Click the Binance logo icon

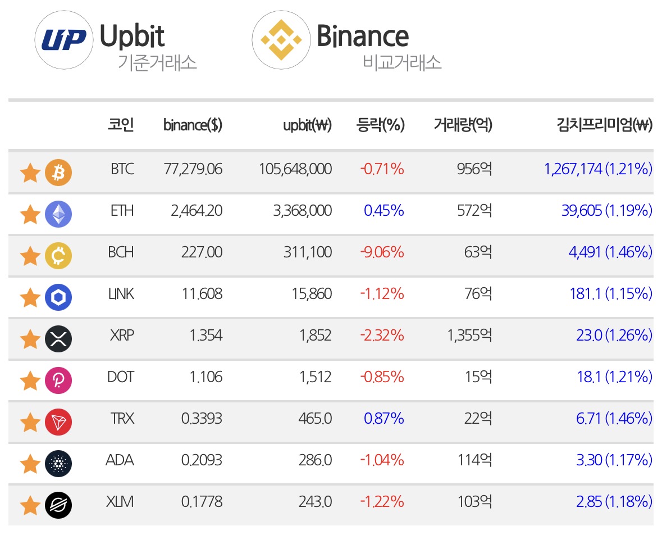(x=281, y=40)
